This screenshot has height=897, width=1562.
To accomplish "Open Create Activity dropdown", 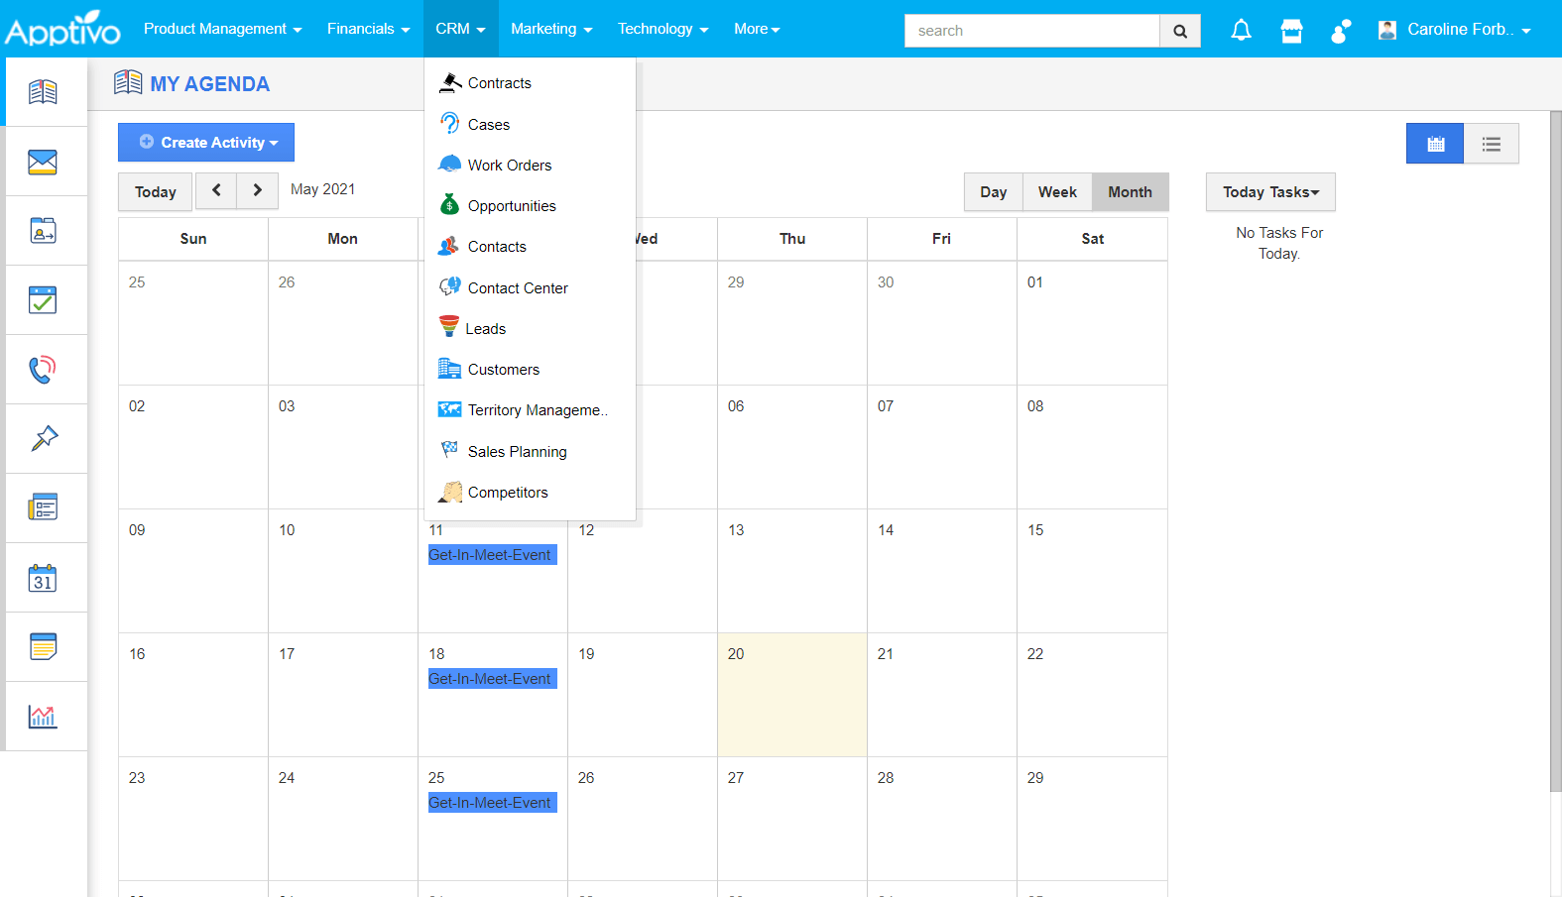I will click(206, 143).
